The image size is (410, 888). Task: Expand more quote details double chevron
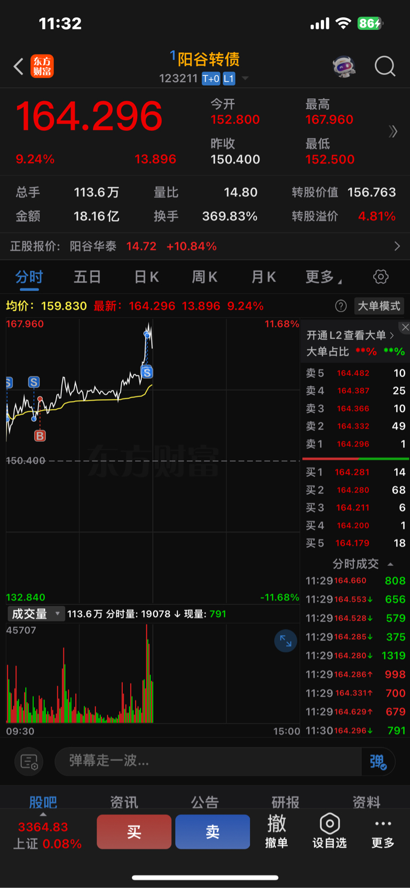pos(393,131)
